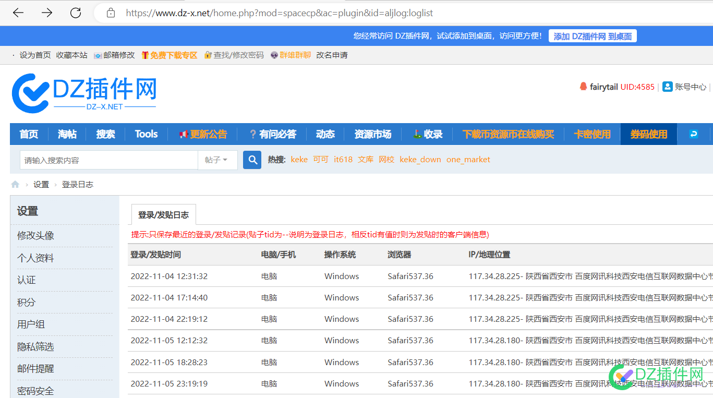This screenshot has width=713, height=398.
Task: Open 密码安全 in the settings sidebar
Action: 35,391
